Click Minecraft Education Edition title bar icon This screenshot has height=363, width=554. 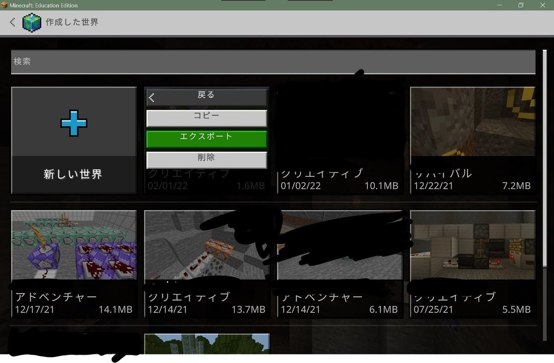pos(4,5)
